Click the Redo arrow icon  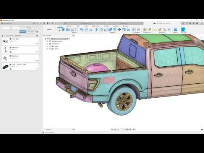(x=60, y=23)
